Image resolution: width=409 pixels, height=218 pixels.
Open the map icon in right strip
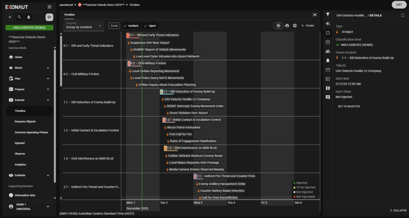click(328, 88)
